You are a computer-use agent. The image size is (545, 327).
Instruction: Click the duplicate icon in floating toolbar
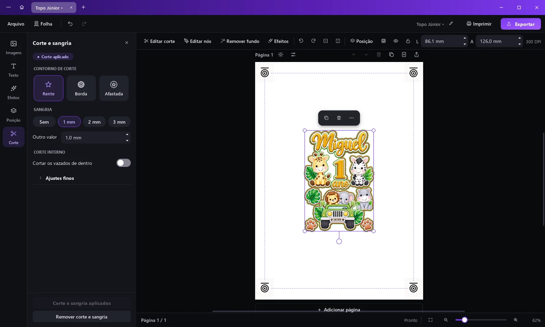(326, 118)
